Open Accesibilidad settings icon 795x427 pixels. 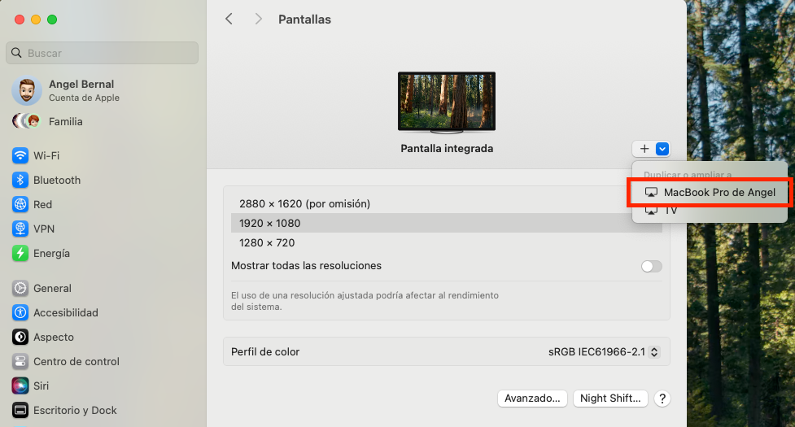click(x=20, y=312)
